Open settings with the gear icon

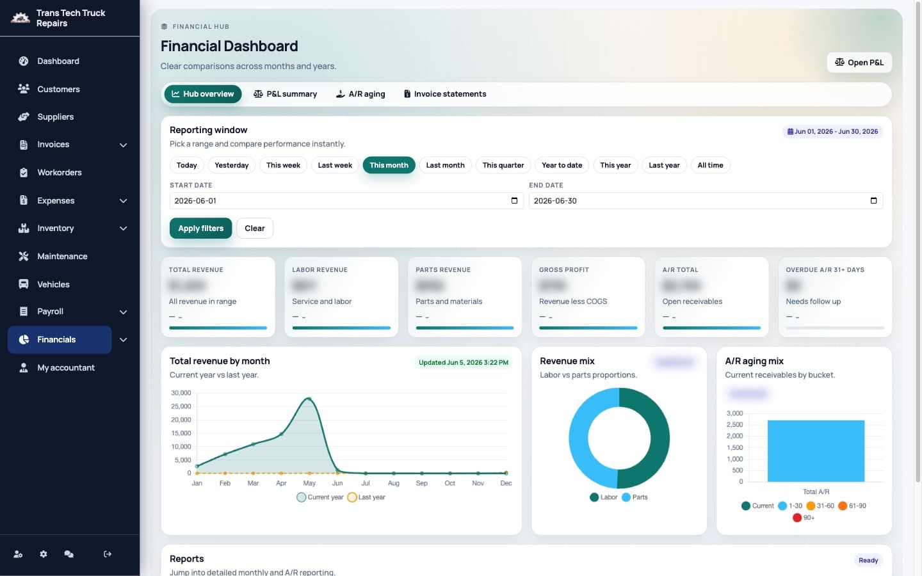coord(44,554)
